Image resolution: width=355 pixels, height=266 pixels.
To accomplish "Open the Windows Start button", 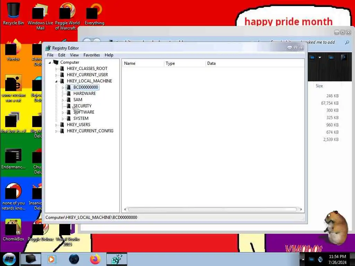I will [x=9, y=259].
